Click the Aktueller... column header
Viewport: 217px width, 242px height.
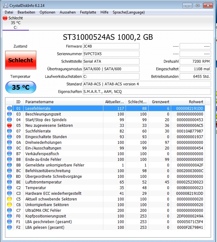[114, 102]
